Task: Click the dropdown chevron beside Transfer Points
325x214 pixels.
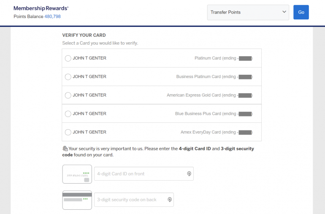Action: click(x=284, y=12)
